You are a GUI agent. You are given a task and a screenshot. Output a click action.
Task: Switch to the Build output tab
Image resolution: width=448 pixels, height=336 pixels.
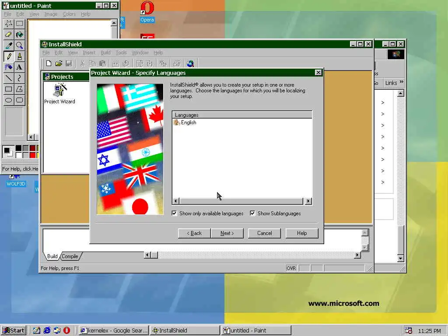pos(52,256)
